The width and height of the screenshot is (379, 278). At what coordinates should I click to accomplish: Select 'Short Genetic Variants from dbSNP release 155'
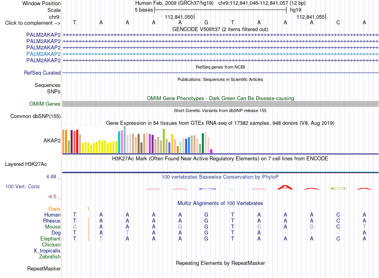click(x=220, y=110)
